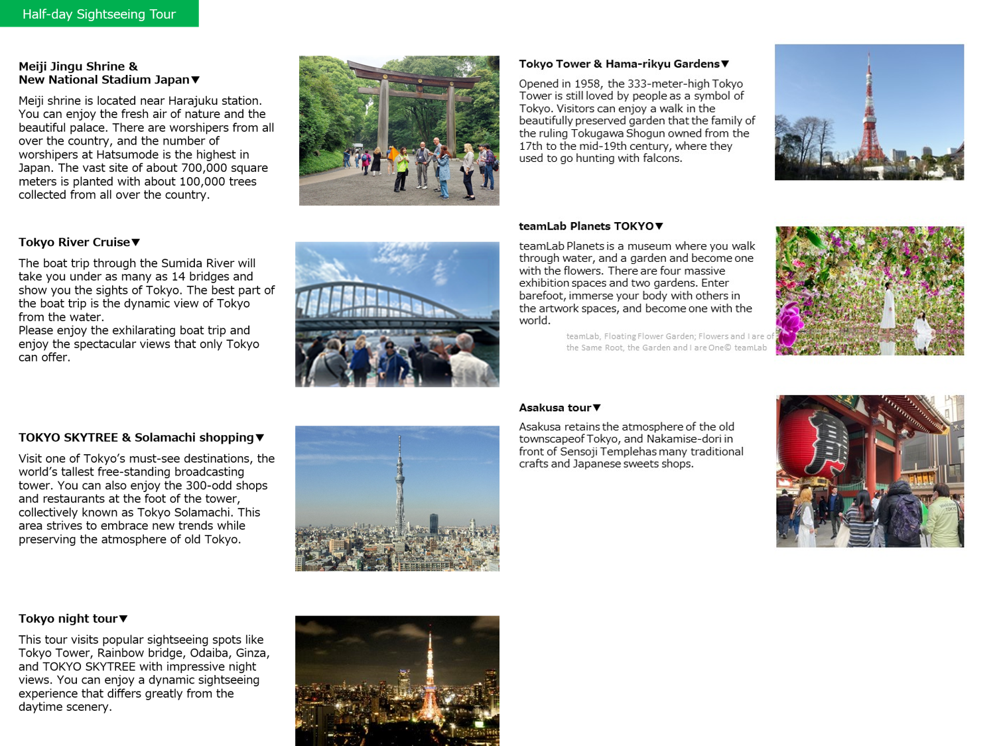Click 'collected from all over the country.' line
Screen dimensions: 1001x746
point(114,195)
